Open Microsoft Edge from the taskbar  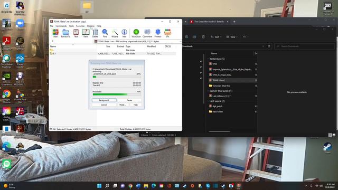click(154, 186)
